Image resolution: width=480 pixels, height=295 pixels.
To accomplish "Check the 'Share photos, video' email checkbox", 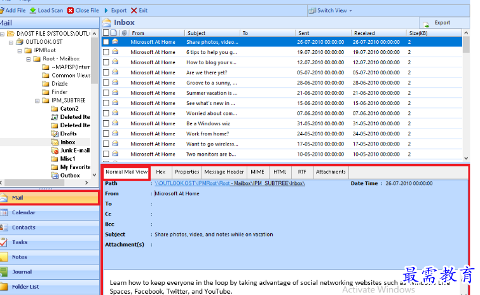I will 106,42.
